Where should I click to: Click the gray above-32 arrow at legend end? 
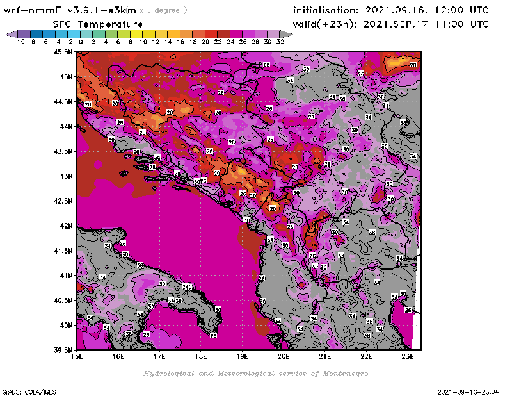286,34
